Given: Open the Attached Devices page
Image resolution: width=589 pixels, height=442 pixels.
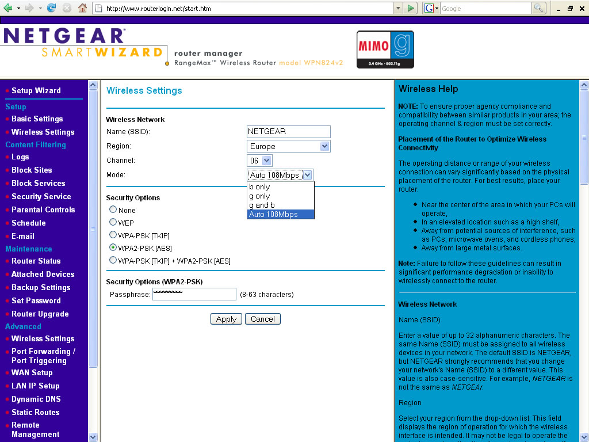Looking at the screenshot, I should 43,274.
